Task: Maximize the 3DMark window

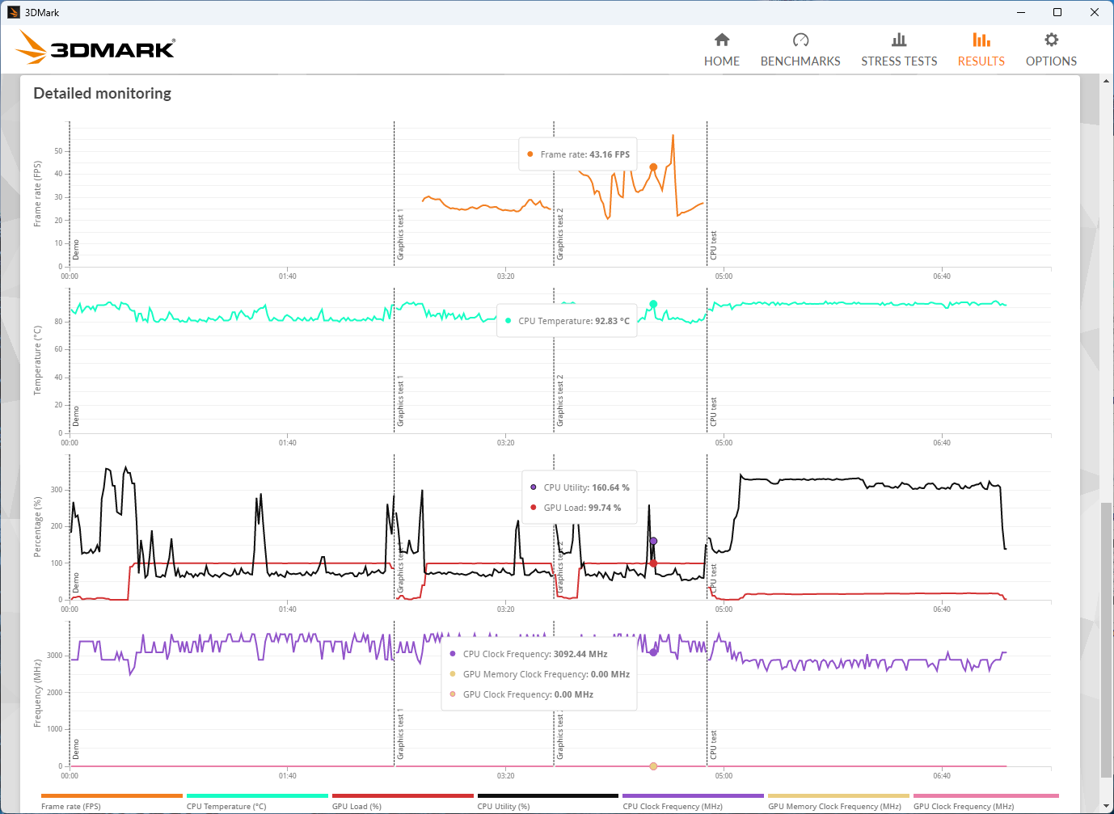Action: pyautogui.click(x=1057, y=12)
